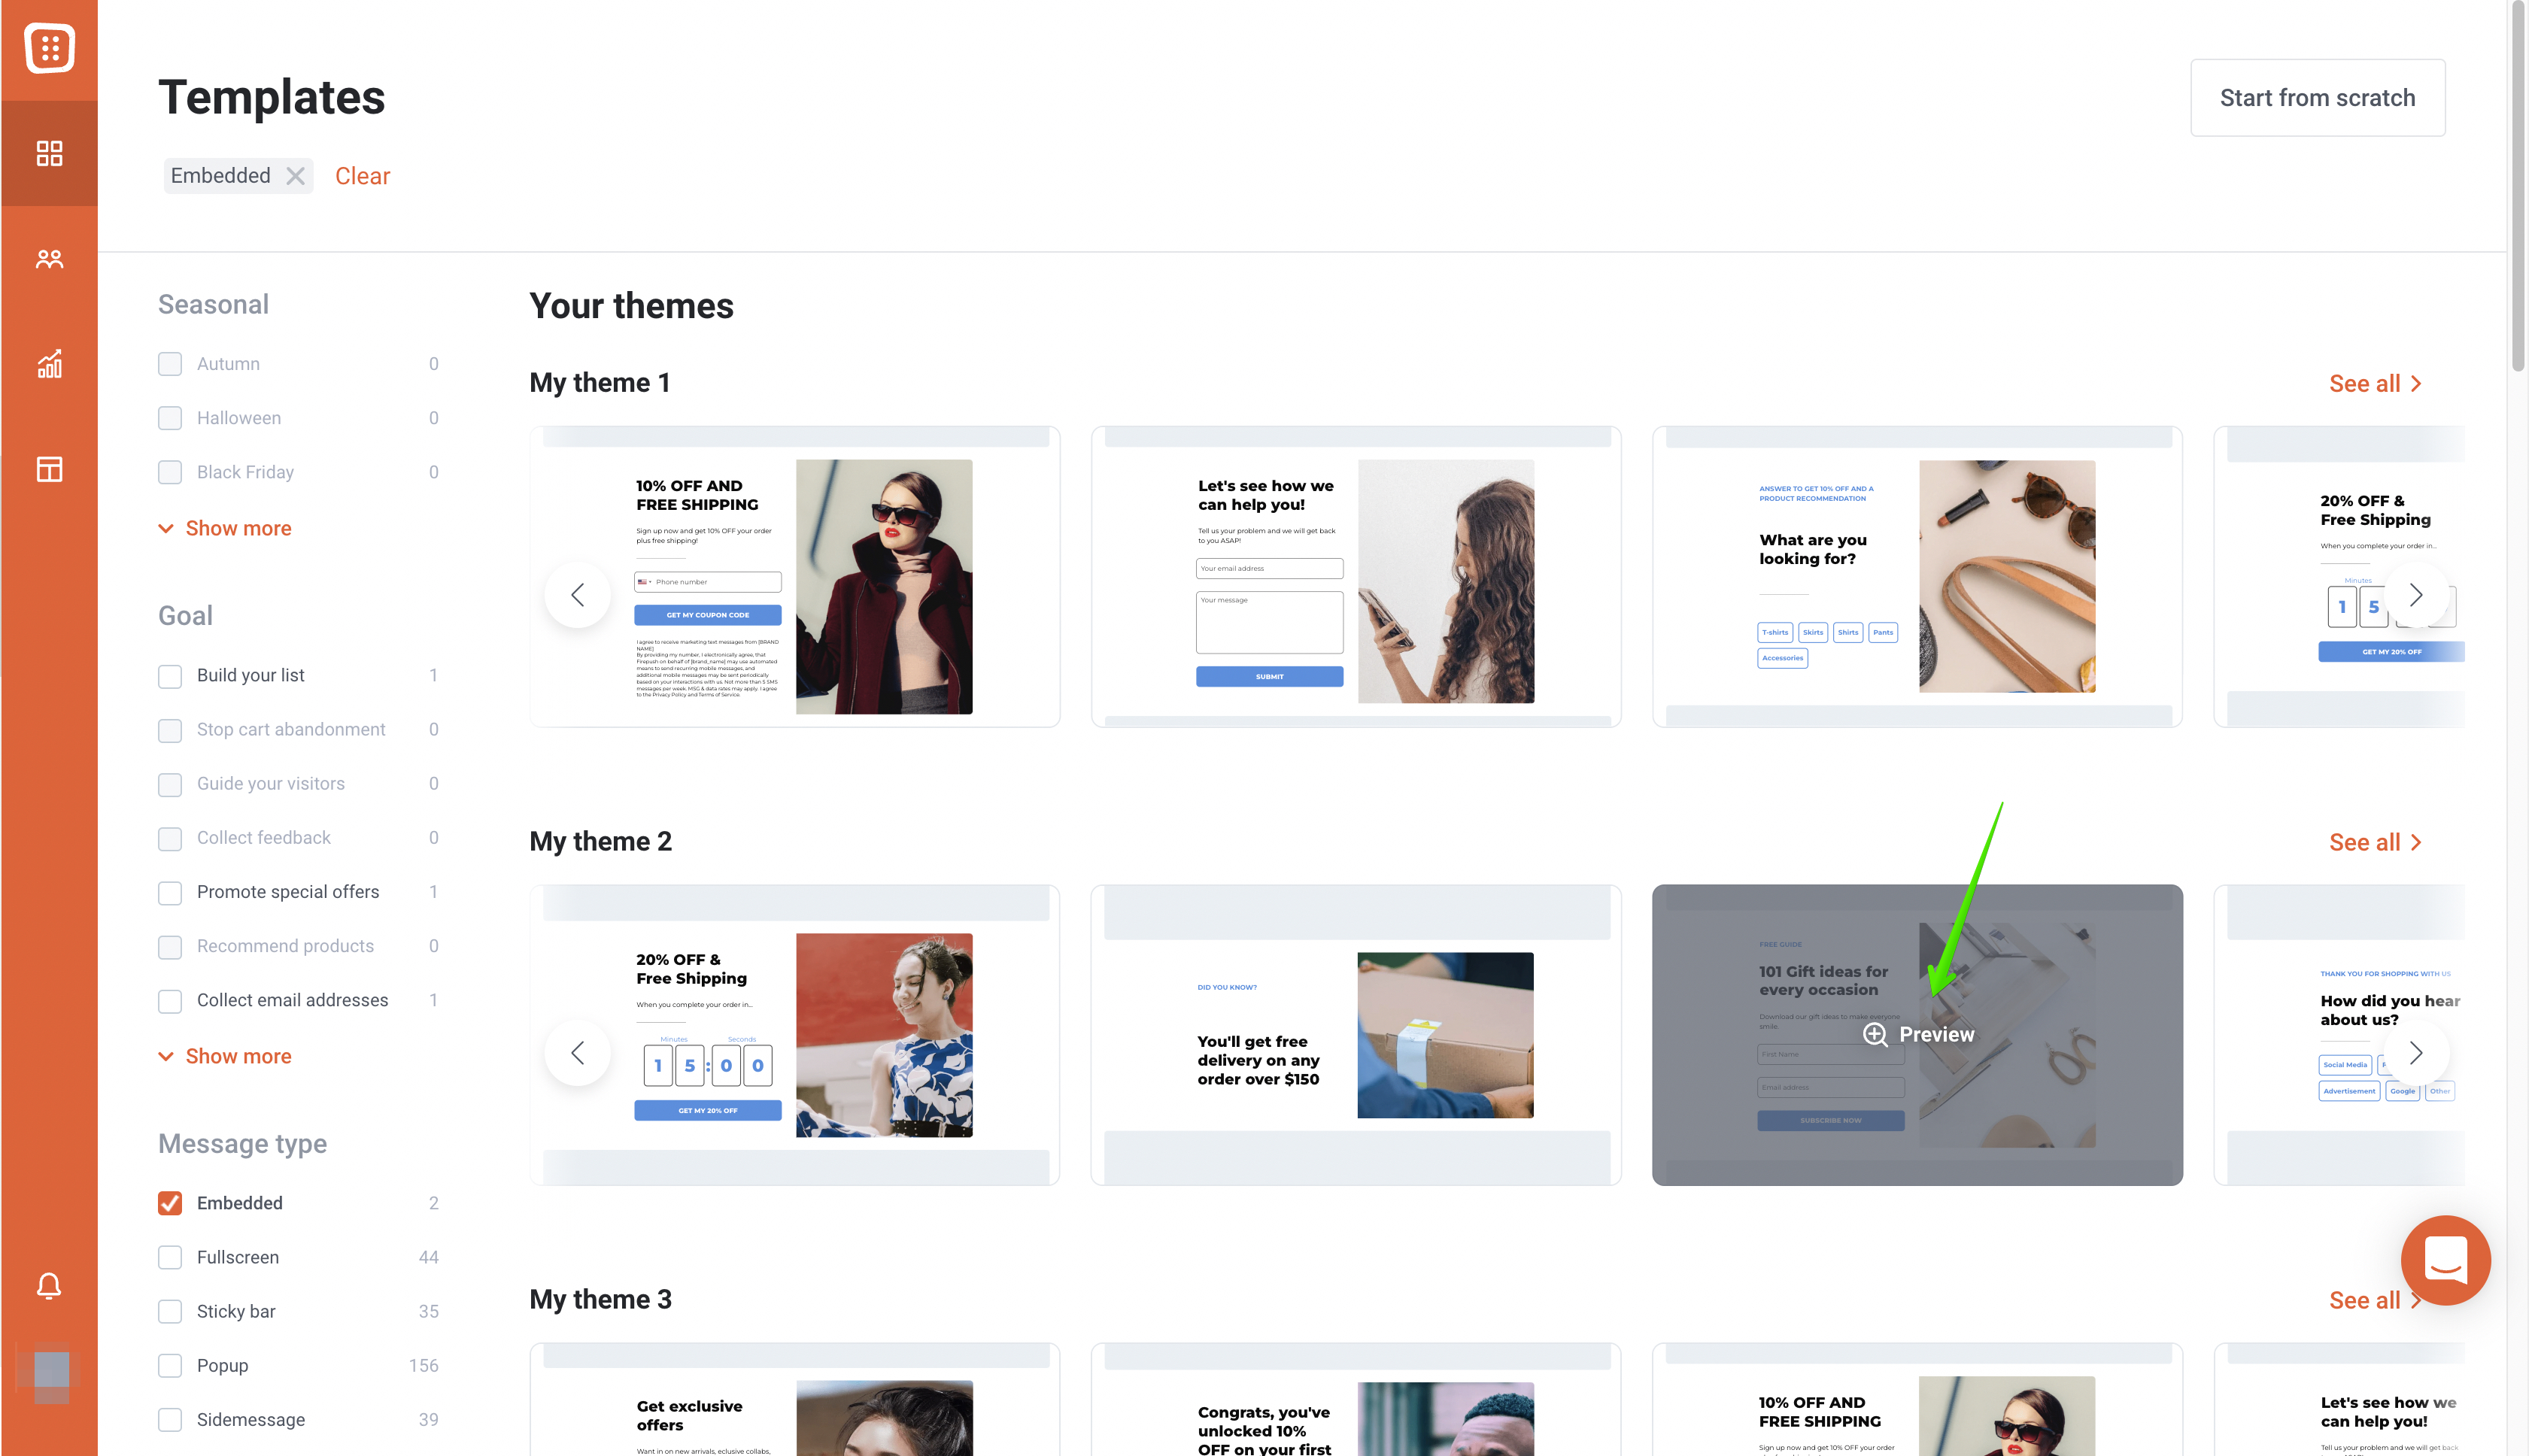Open notifications bell icon
This screenshot has width=2529, height=1456.
(x=49, y=1285)
